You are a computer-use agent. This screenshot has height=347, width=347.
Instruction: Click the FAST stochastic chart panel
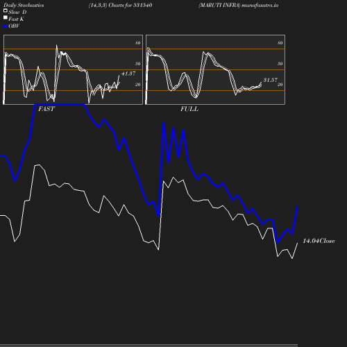(x=73, y=69)
